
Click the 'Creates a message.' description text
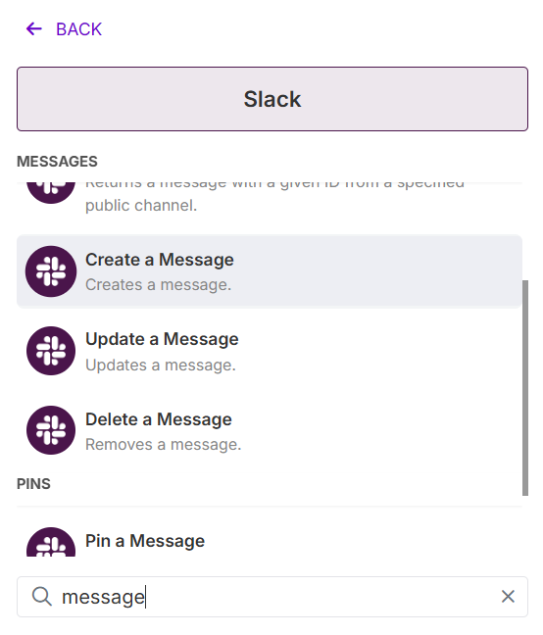point(159,285)
